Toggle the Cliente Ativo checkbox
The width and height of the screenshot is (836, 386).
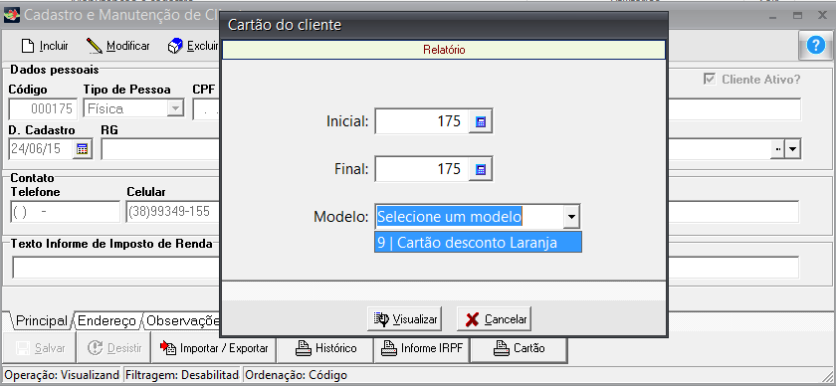coord(709,80)
